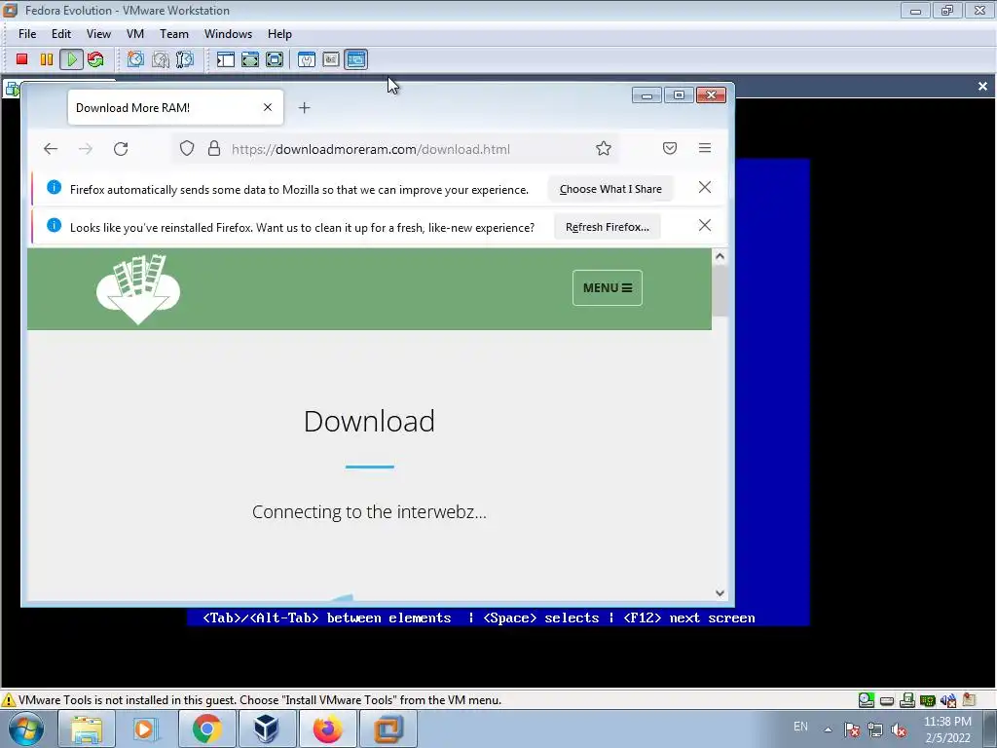The image size is (997, 748).
Task: Select the console view icon in VMware toolbar
Action: [356, 59]
